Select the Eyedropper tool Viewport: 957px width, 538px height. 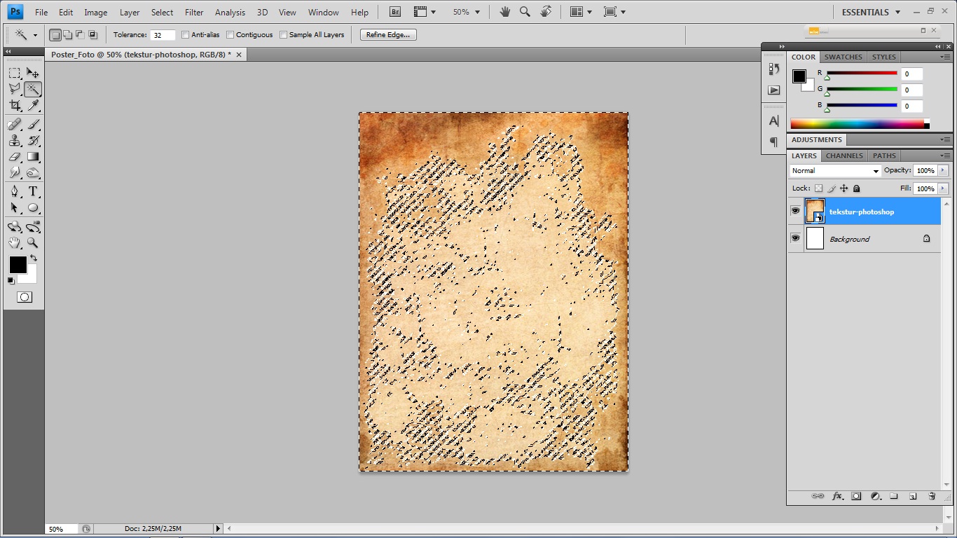click(33, 106)
